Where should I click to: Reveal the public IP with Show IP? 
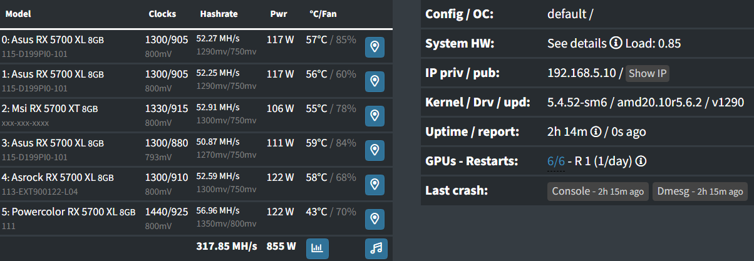pos(648,73)
